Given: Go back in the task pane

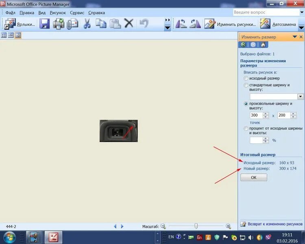Looking at the screenshot, I should (x=243, y=45).
